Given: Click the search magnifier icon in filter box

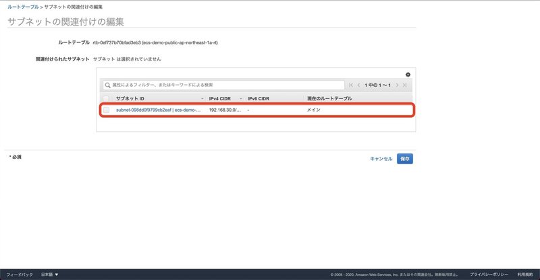Looking at the screenshot, I should coord(107,85).
